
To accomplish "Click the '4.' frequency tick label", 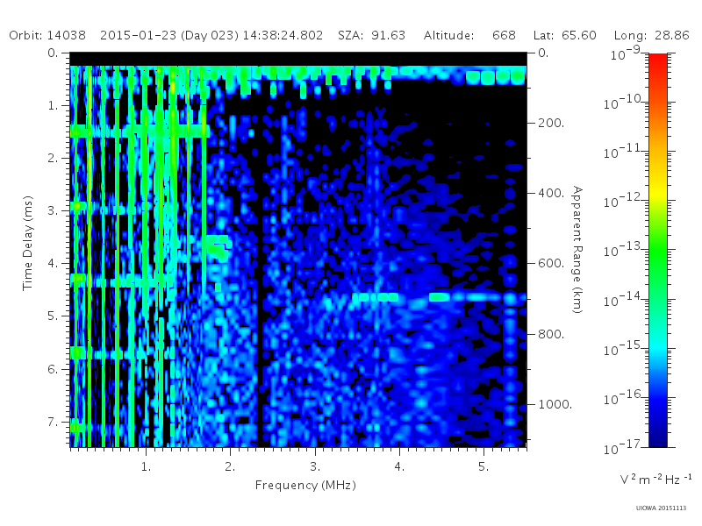I will (399, 466).
